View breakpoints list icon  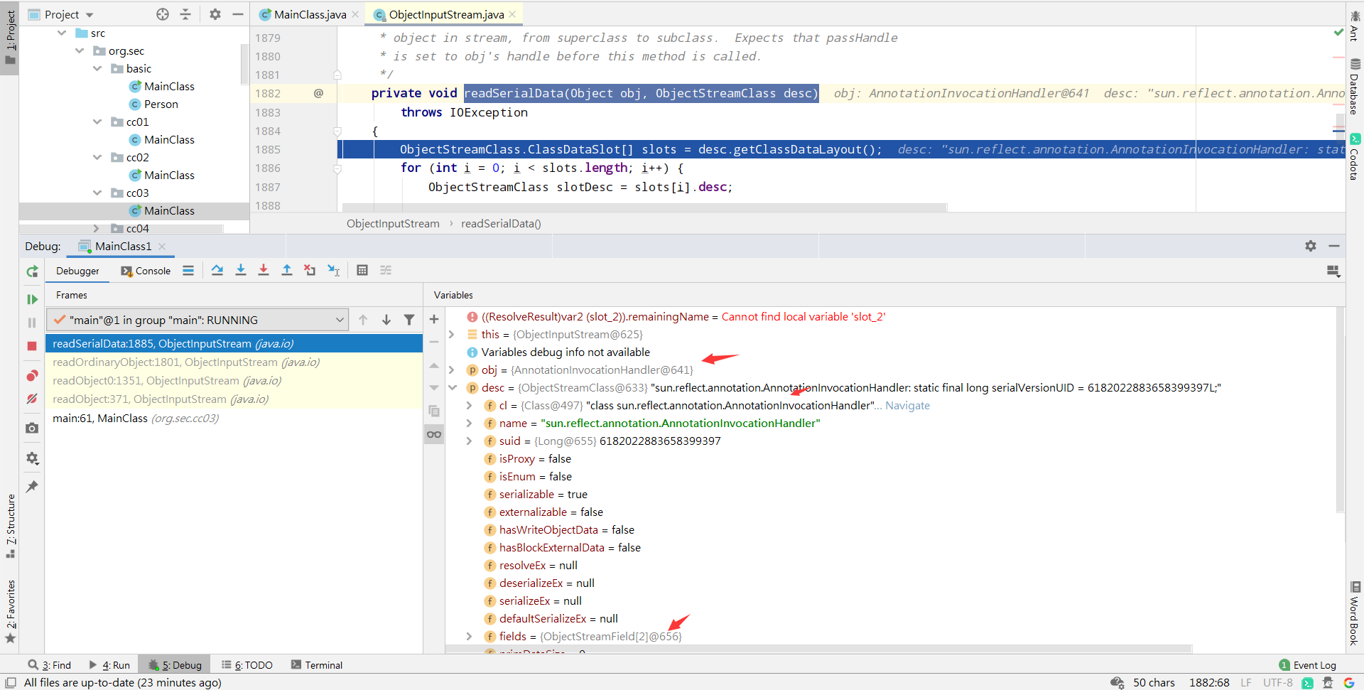point(32,375)
